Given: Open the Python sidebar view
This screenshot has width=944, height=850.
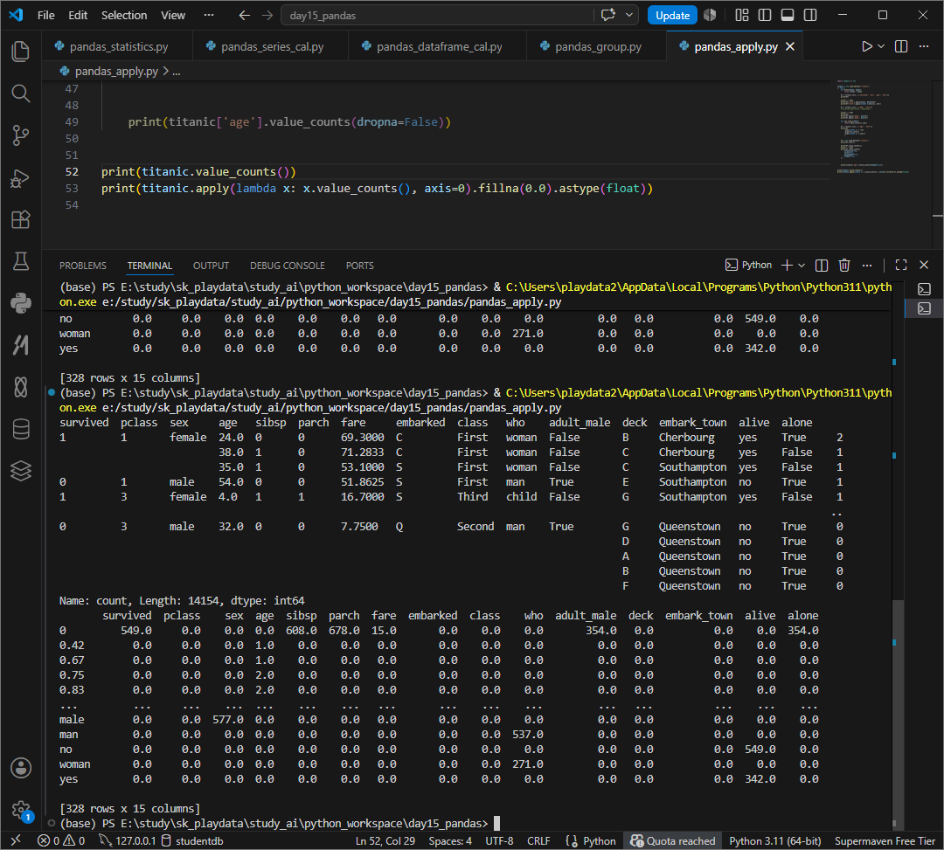Looking at the screenshot, I should click(20, 302).
